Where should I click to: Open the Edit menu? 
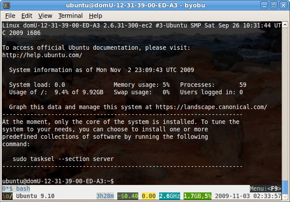click(x=27, y=16)
